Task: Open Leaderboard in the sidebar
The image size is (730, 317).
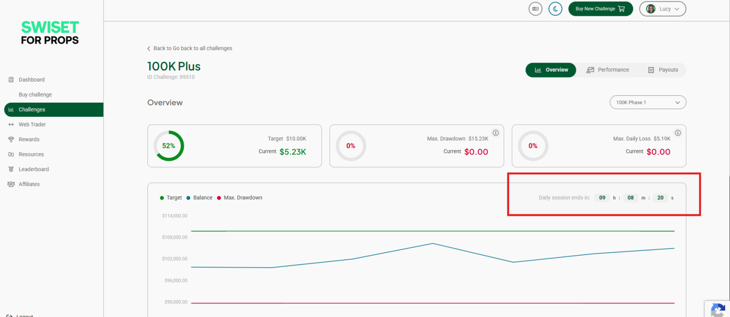Action: (33, 169)
